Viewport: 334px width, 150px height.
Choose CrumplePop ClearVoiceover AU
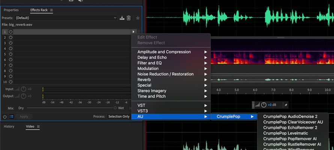tap(293, 122)
